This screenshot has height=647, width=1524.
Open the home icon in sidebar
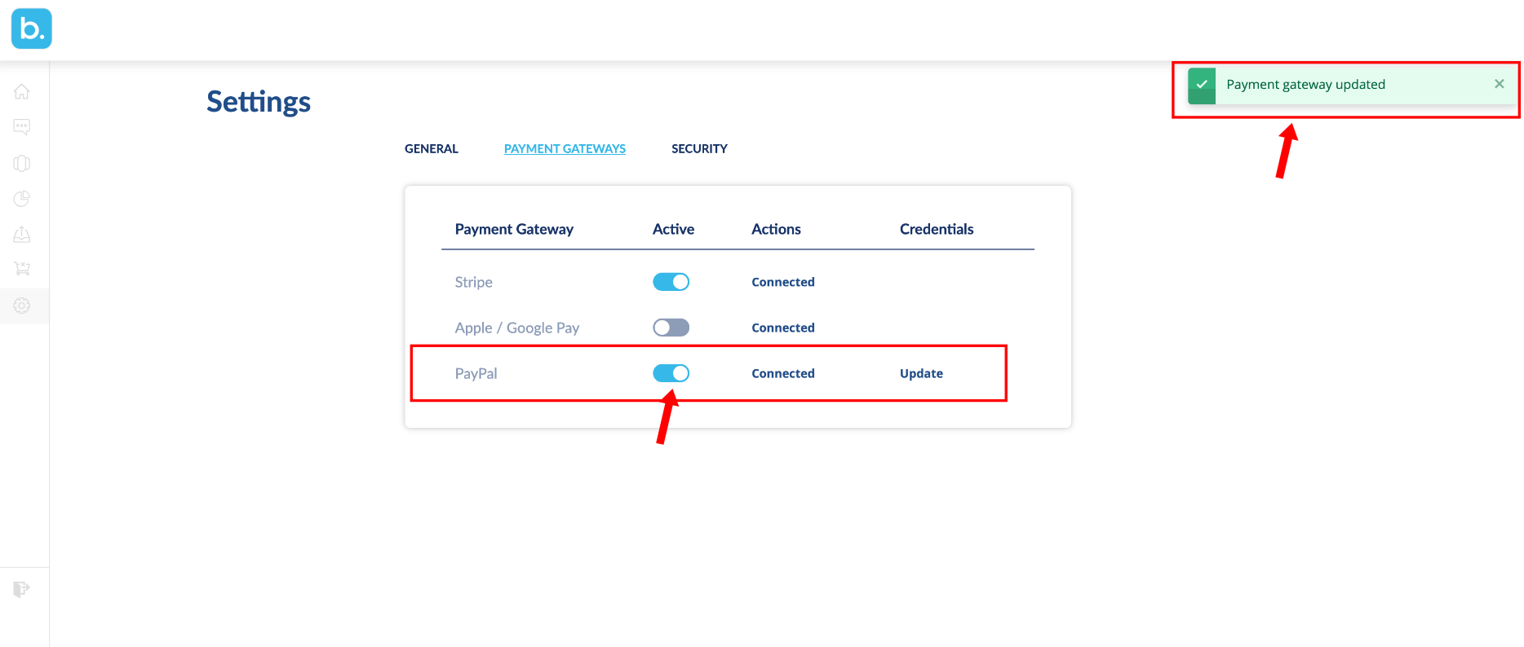(x=22, y=91)
